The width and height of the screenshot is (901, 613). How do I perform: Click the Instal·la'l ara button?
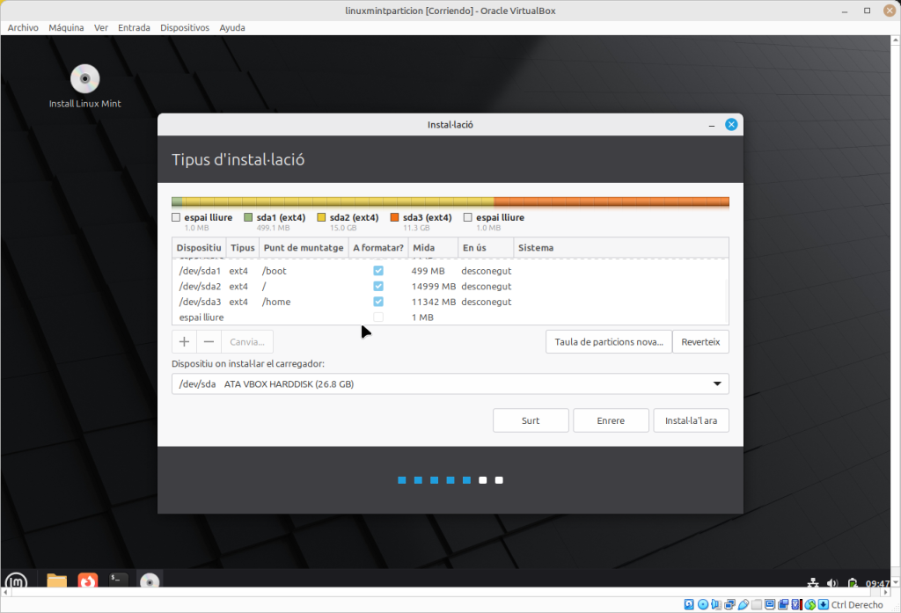point(691,420)
